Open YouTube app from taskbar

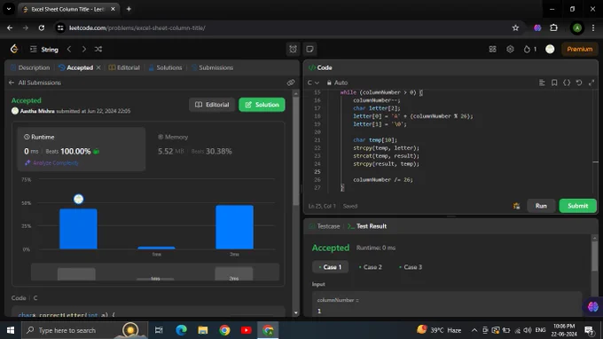click(247, 330)
